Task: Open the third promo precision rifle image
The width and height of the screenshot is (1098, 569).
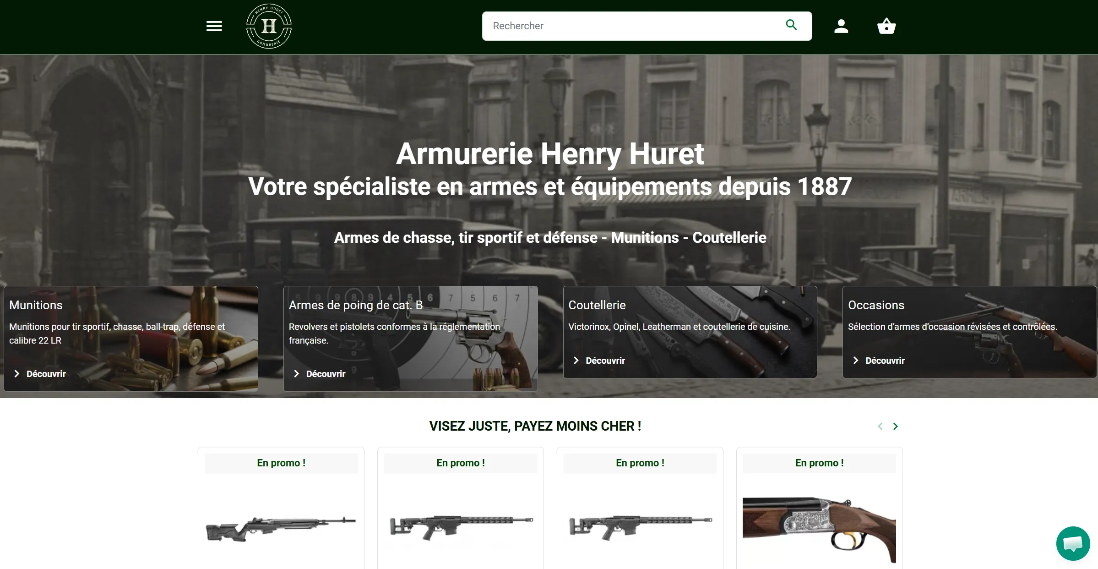Action: coord(641,527)
